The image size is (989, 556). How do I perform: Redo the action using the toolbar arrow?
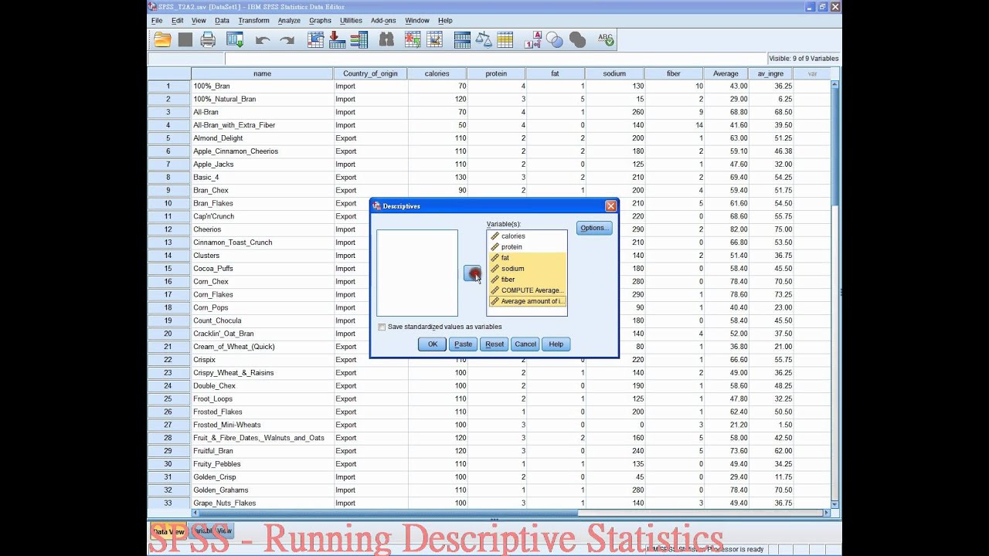tap(287, 40)
